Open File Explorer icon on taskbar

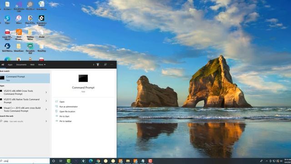(x=128, y=161)
